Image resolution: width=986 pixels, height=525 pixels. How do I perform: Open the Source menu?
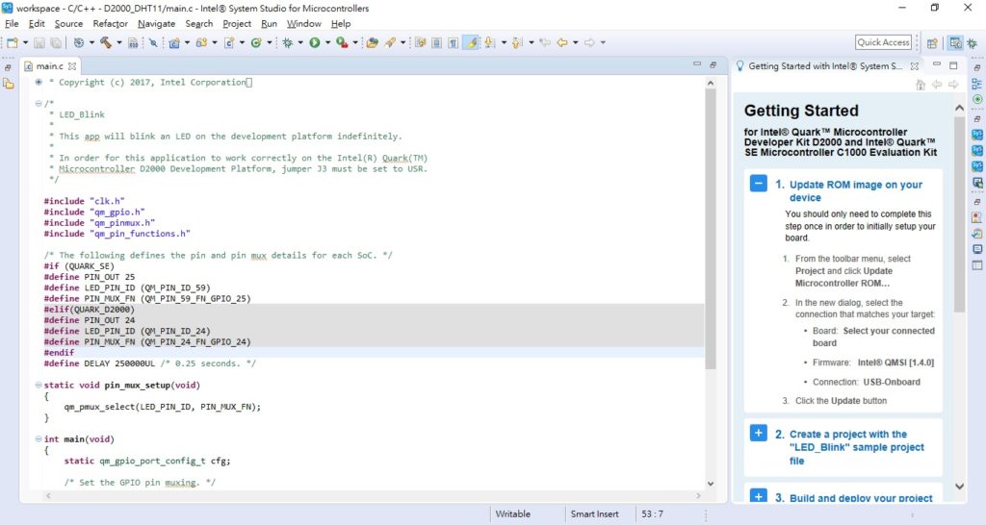click(x=68, y=23)
